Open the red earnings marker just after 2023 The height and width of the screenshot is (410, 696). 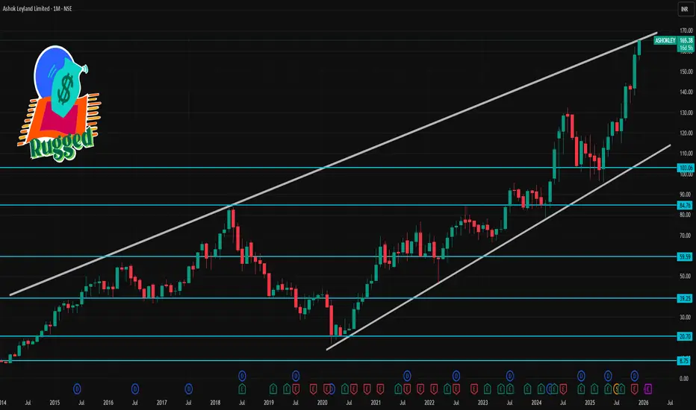(474, 389)
